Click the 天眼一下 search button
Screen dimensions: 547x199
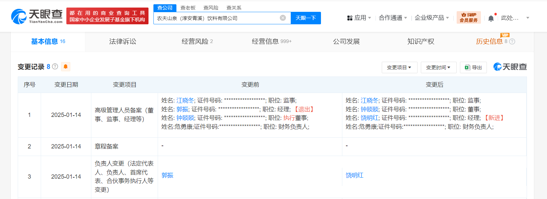click(306, 18)
